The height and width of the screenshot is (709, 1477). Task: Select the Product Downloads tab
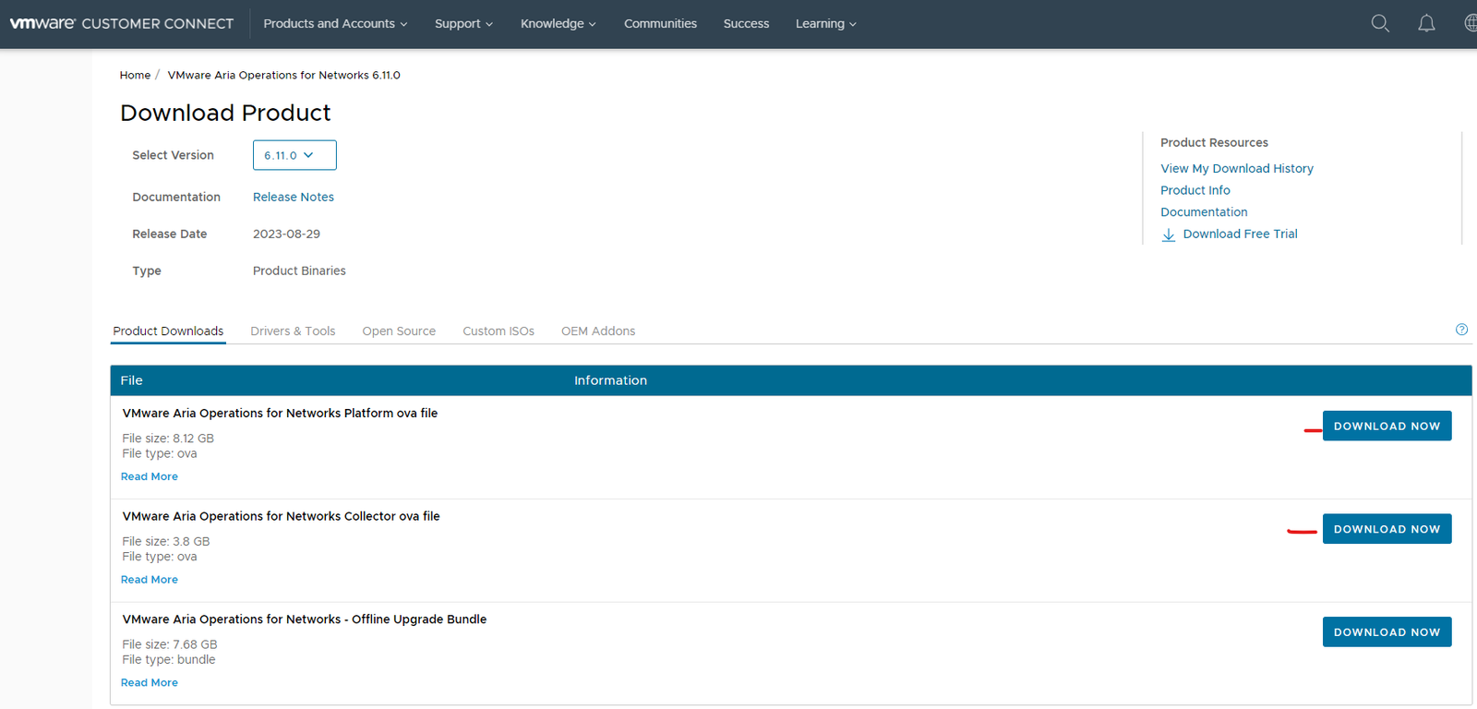(x=168, y=331)
